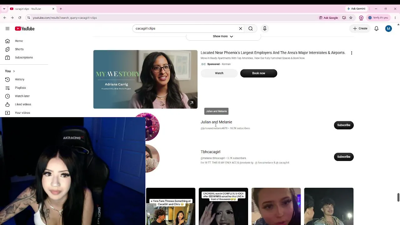This screenshot has width=400, height=225.
Task: Click the Create button
Action: click(x=360, y=28)
